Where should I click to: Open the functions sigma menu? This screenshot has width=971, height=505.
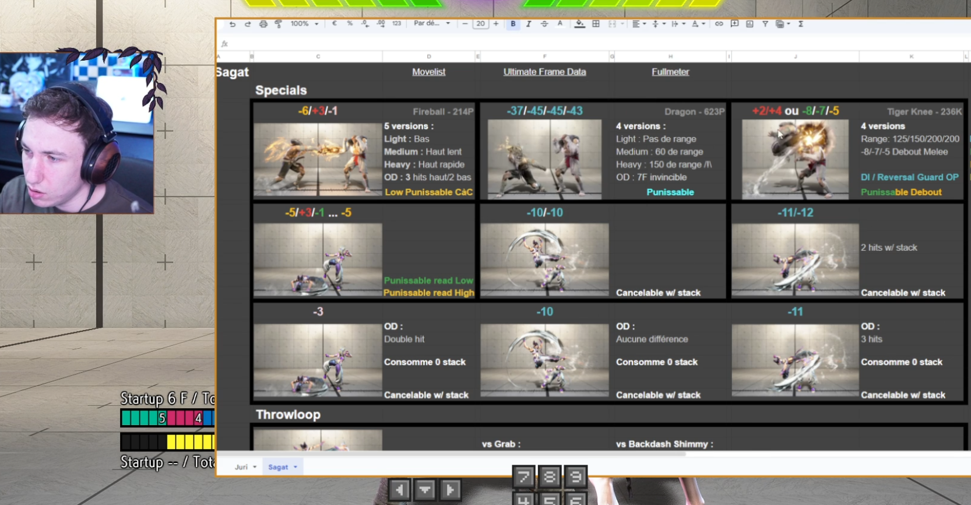tap(801, 24)
